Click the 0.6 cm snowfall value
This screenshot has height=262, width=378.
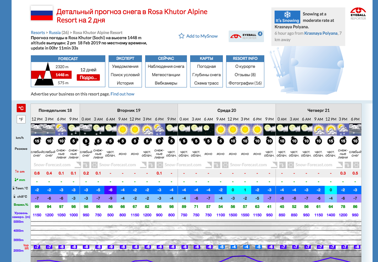point(37,173)
